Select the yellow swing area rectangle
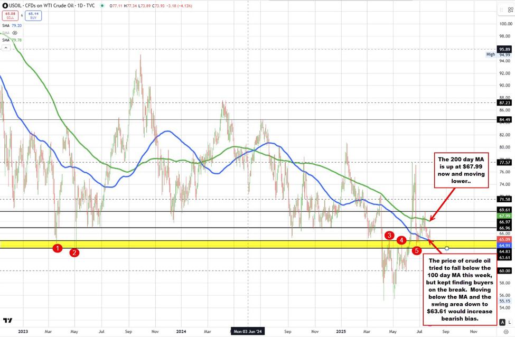 tap(211, 244)
